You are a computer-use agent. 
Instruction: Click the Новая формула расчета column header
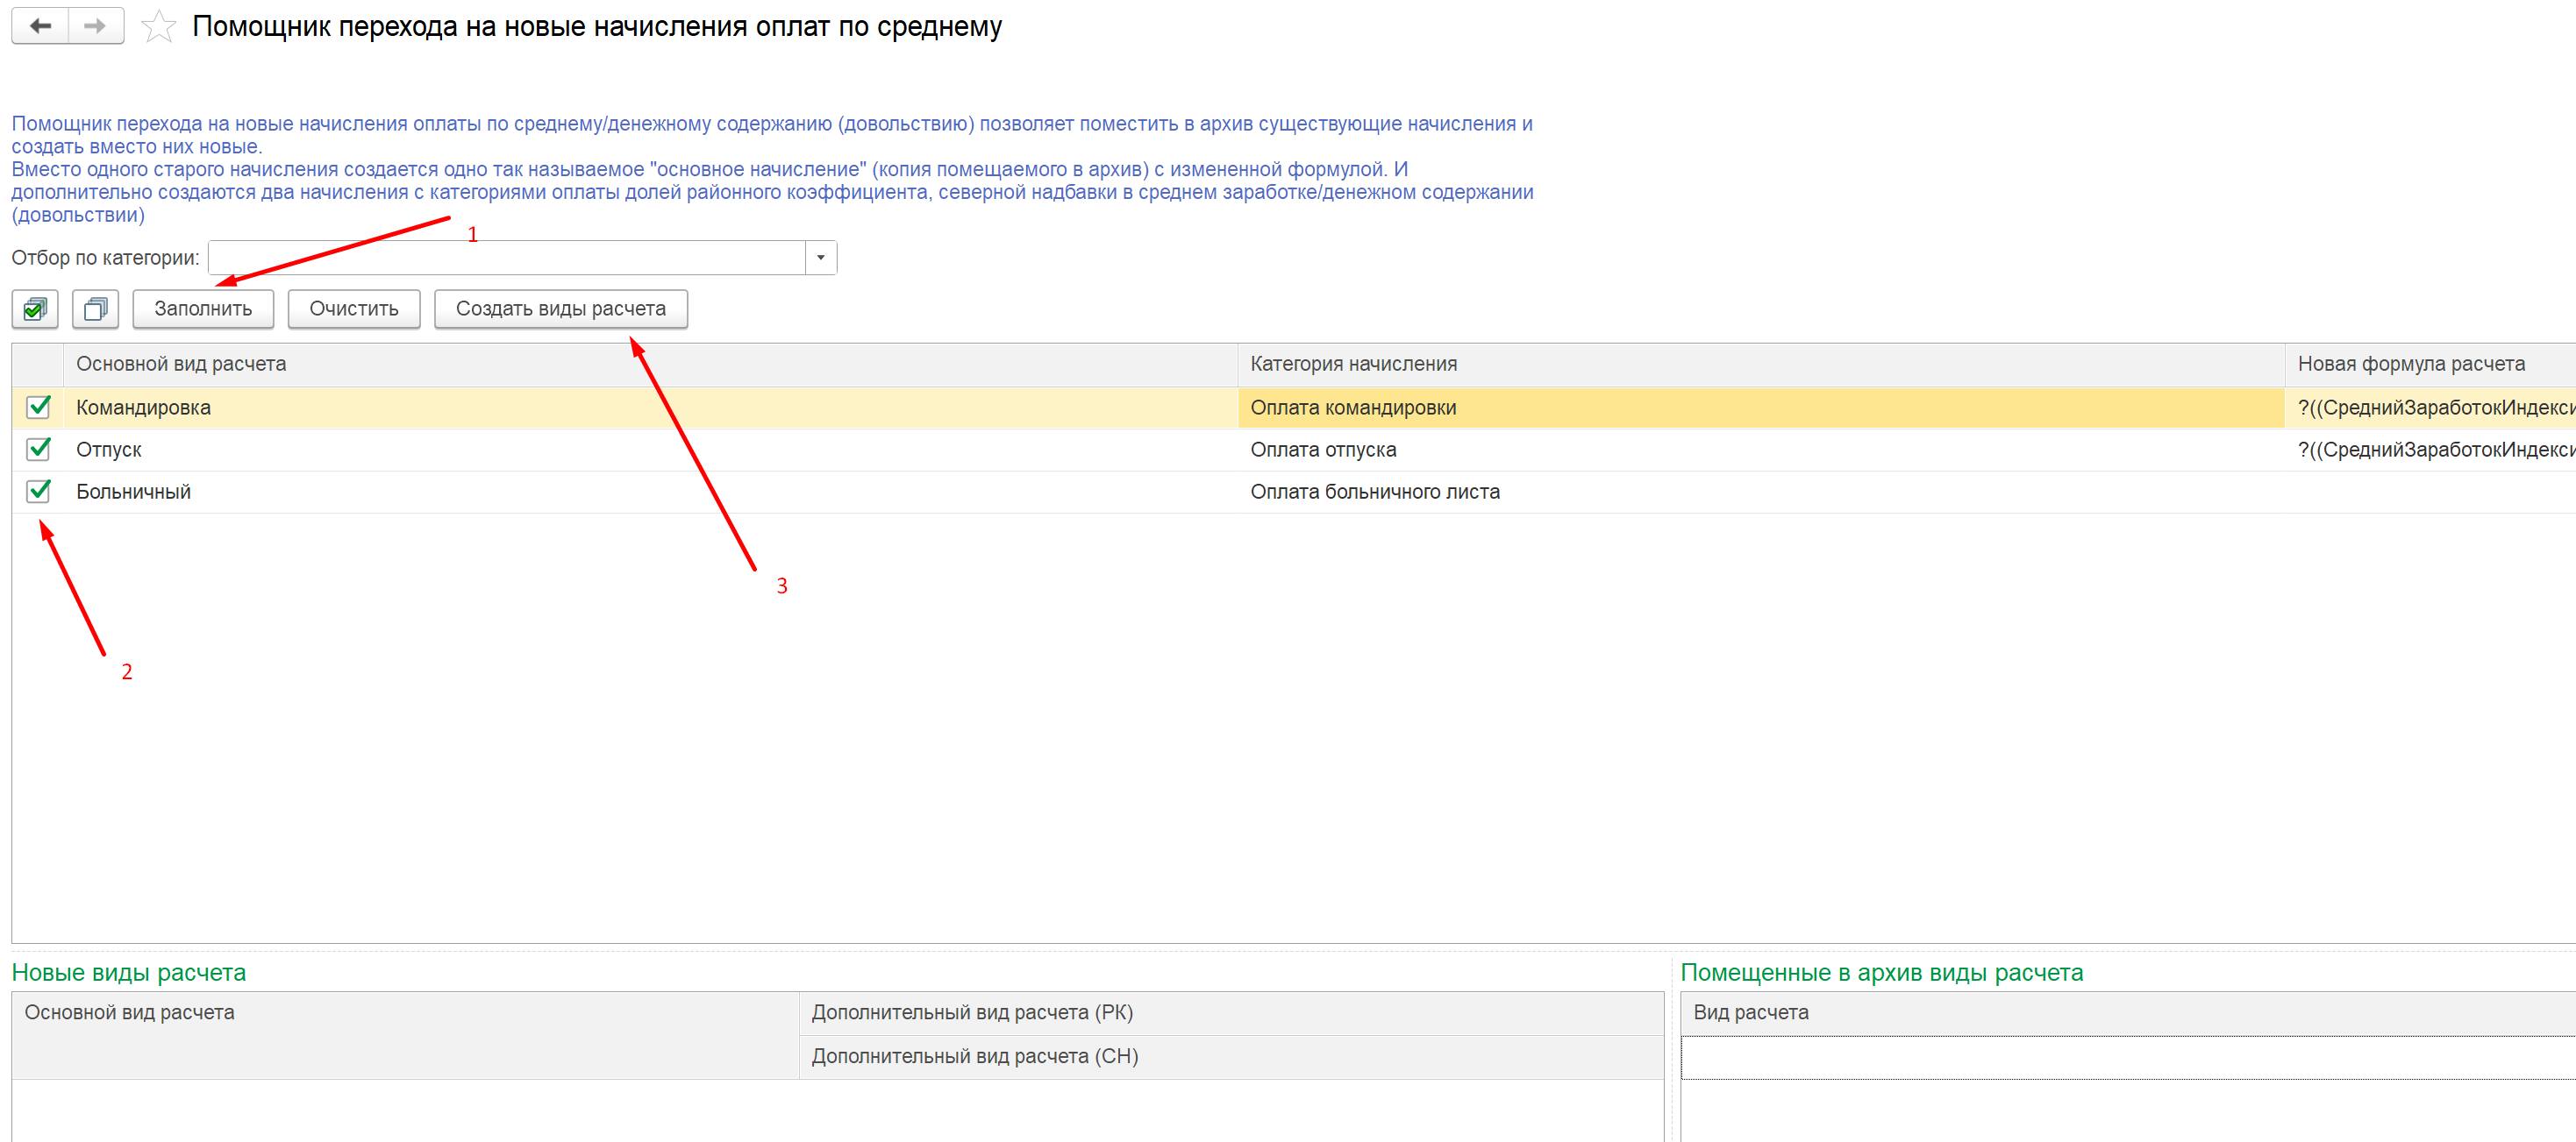pyautogui.click(x=2410, y=364)
